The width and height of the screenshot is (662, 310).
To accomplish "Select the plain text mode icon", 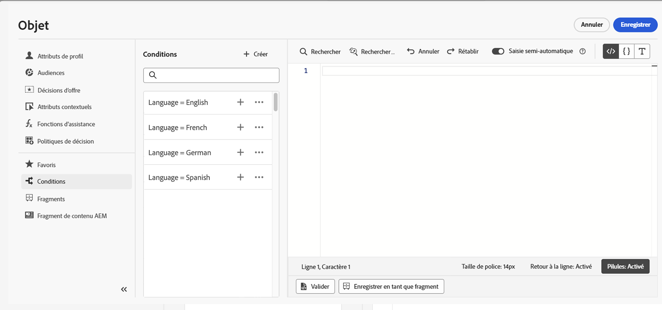I will [642, 51].
